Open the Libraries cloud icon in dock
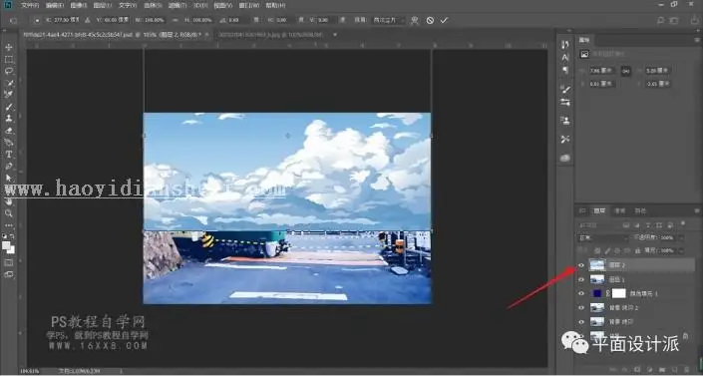 coord(565,158)
